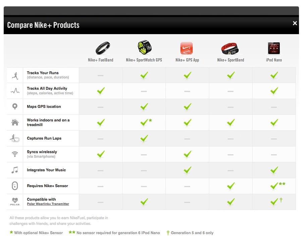The image size is (301, 239).
Task: Click the house icon for indoor use
Action: point(15,122)
